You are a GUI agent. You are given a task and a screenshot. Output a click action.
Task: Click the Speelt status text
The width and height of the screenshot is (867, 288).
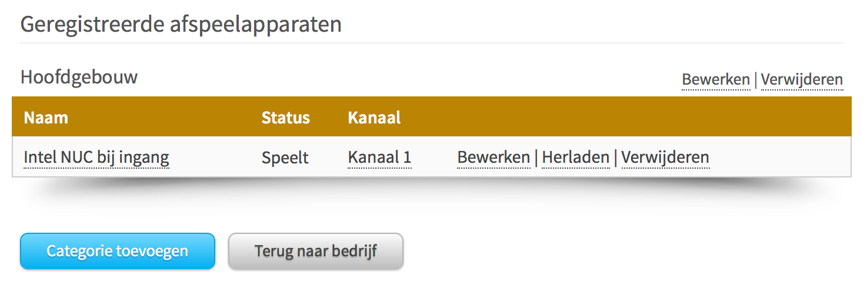(x=285, y=158)
